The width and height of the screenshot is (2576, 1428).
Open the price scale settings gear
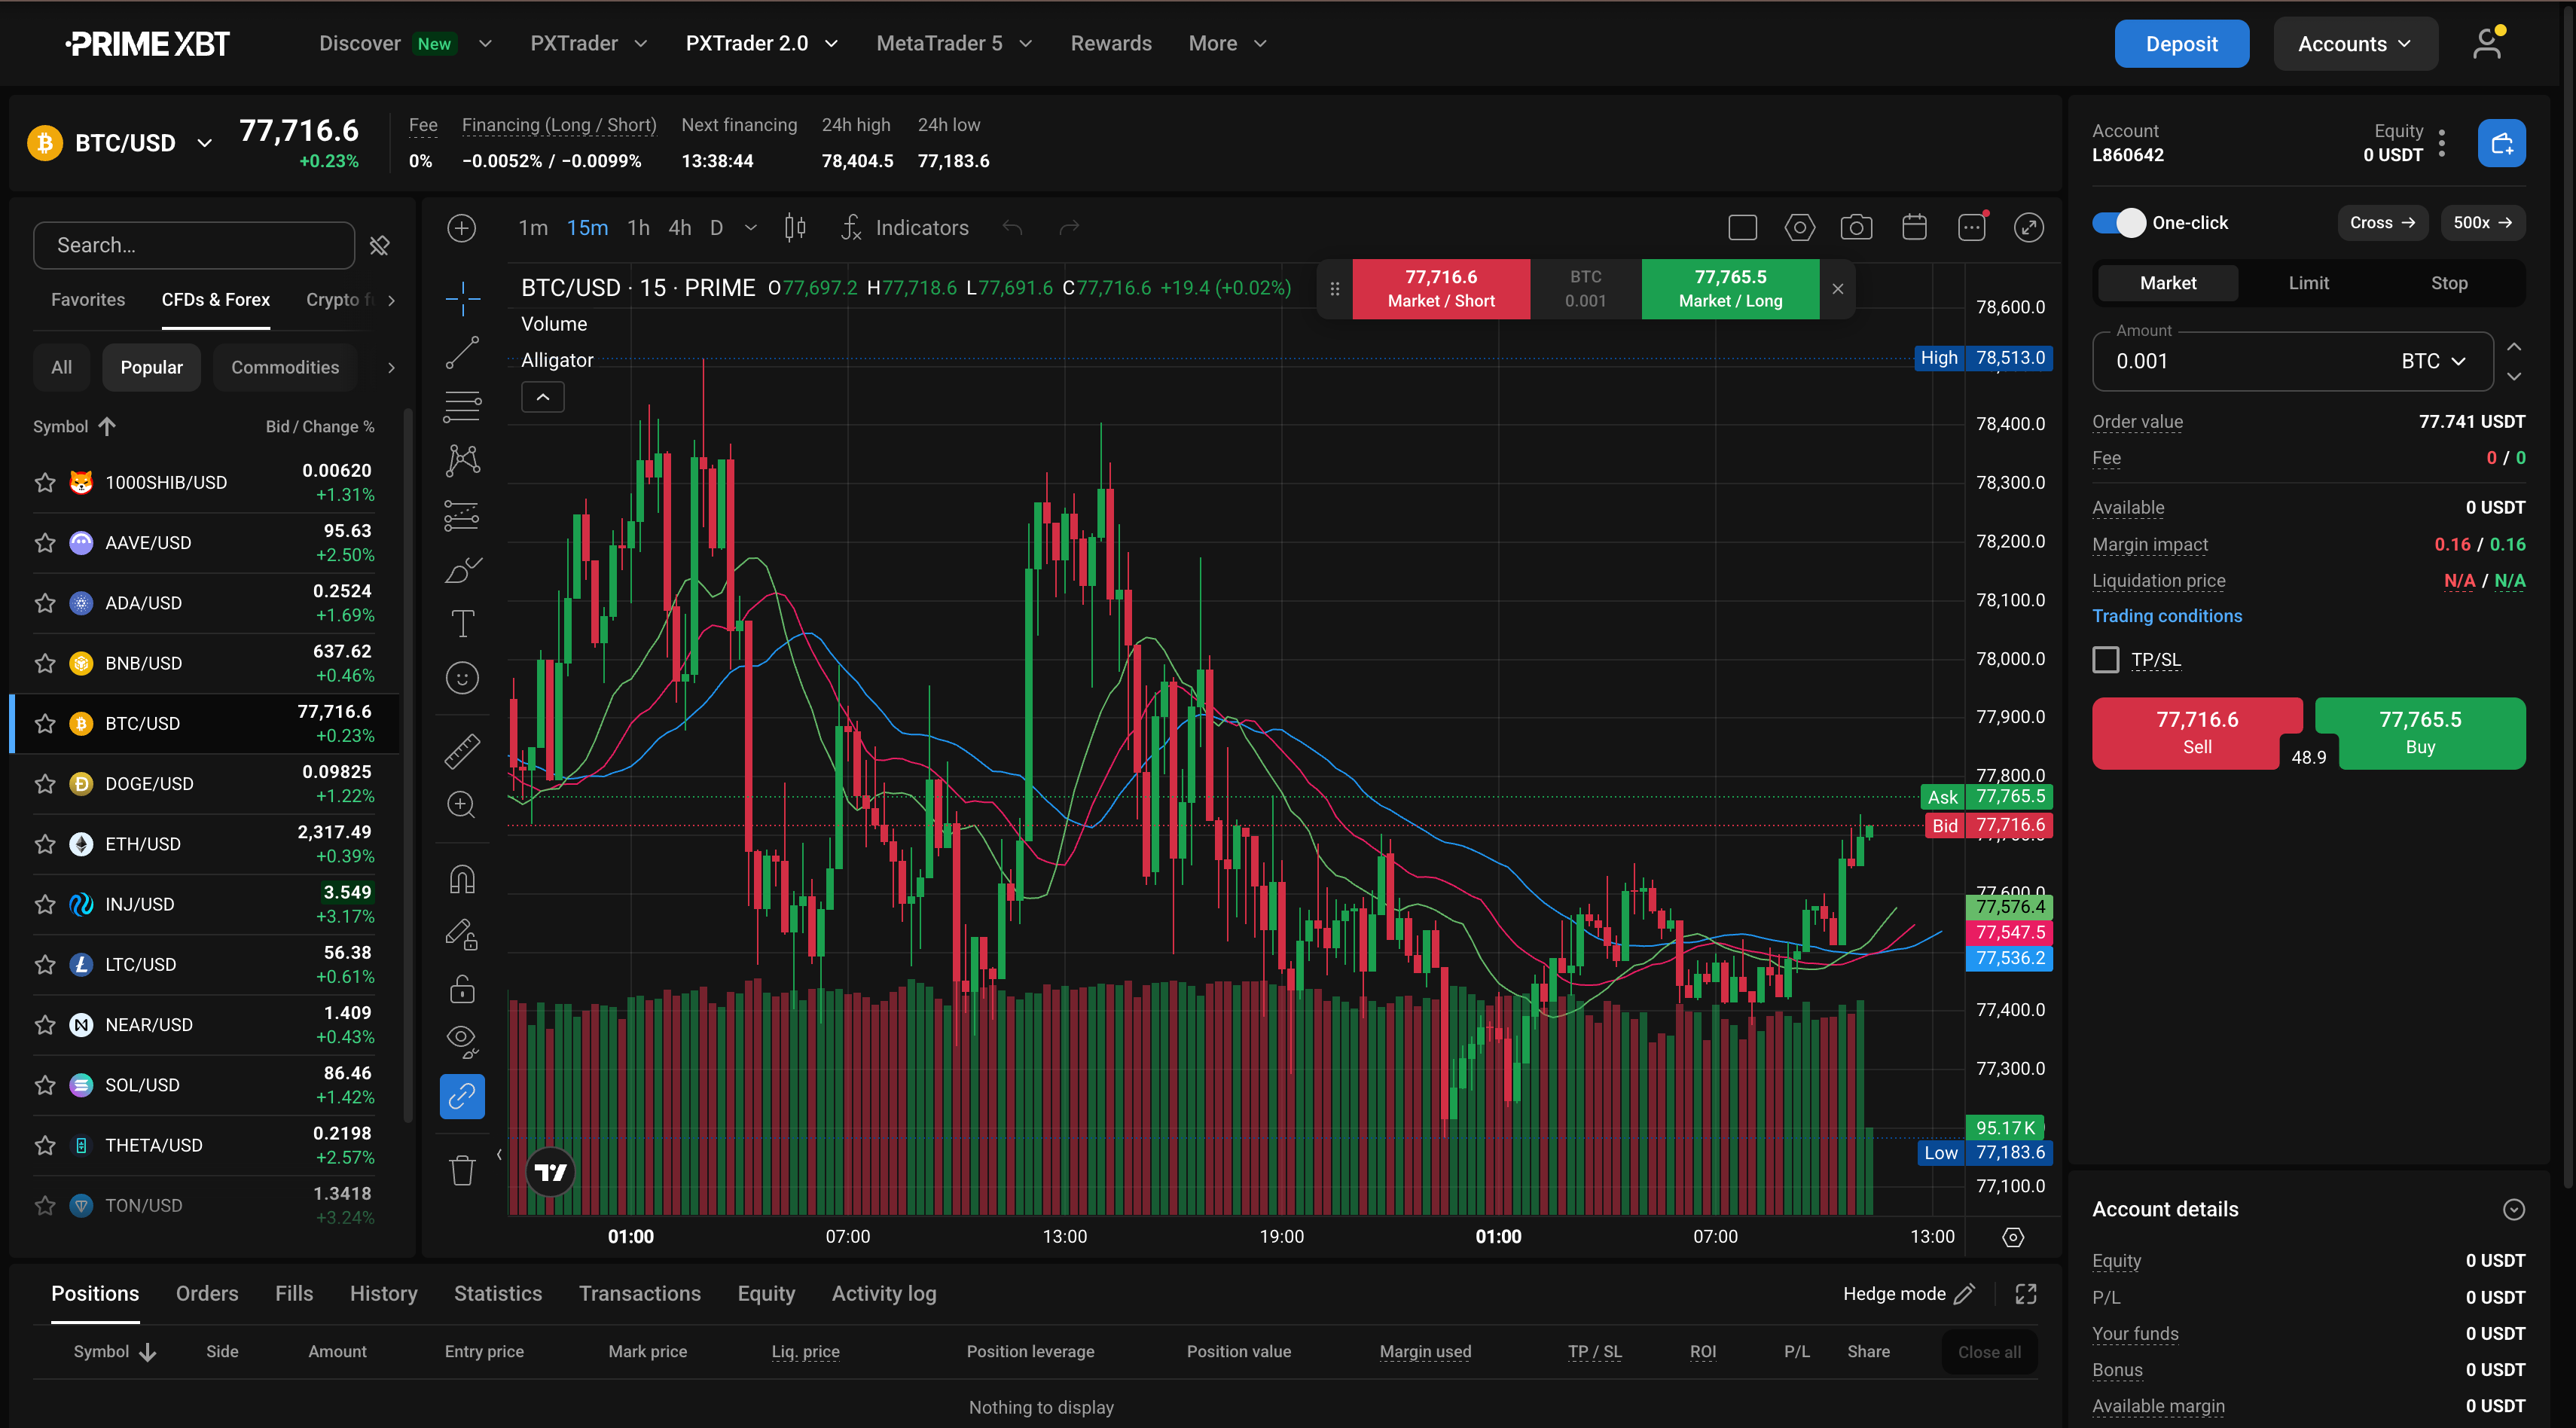pyautogui.click(x=2013, y=1237)
